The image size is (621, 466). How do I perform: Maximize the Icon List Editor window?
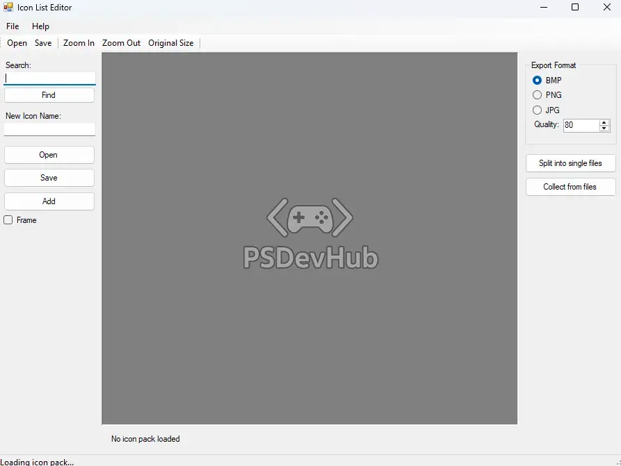tap(575, 7)
